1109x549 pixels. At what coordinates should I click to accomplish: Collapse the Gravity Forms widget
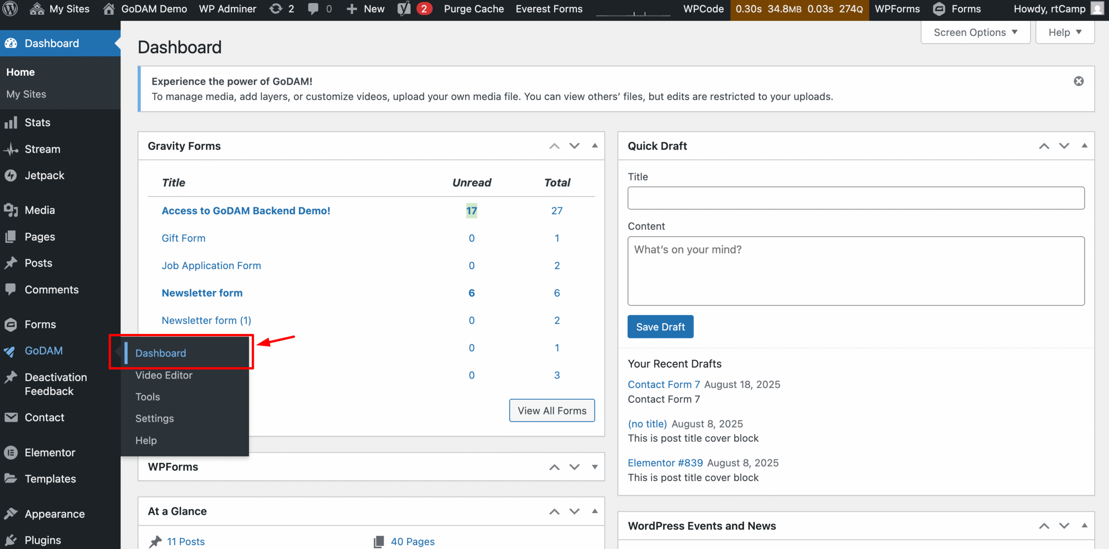(595, 146)
